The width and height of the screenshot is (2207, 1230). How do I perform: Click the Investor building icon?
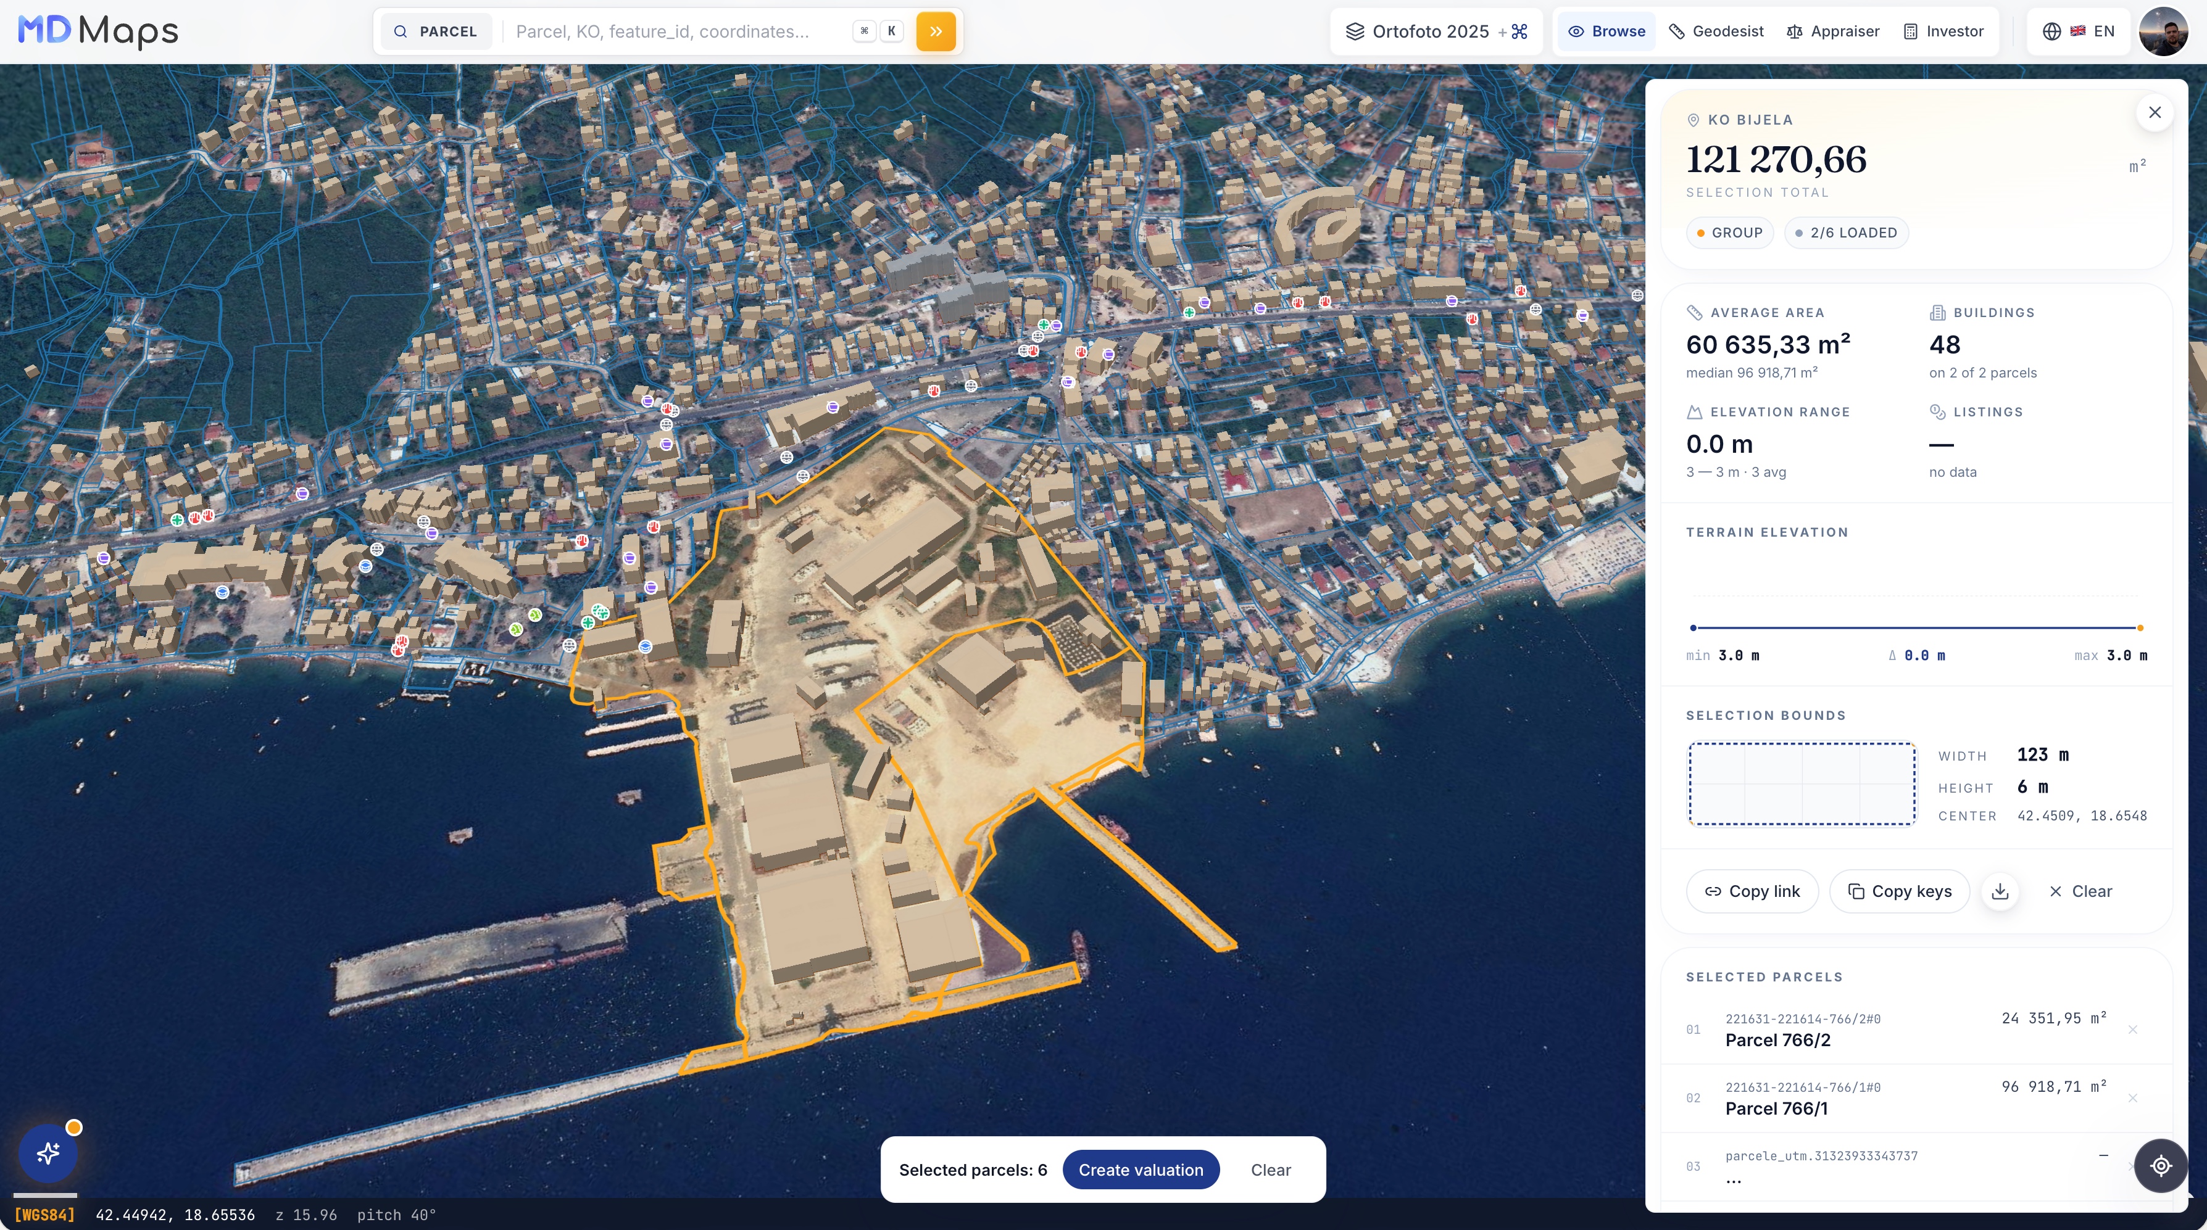[1910, 31]
